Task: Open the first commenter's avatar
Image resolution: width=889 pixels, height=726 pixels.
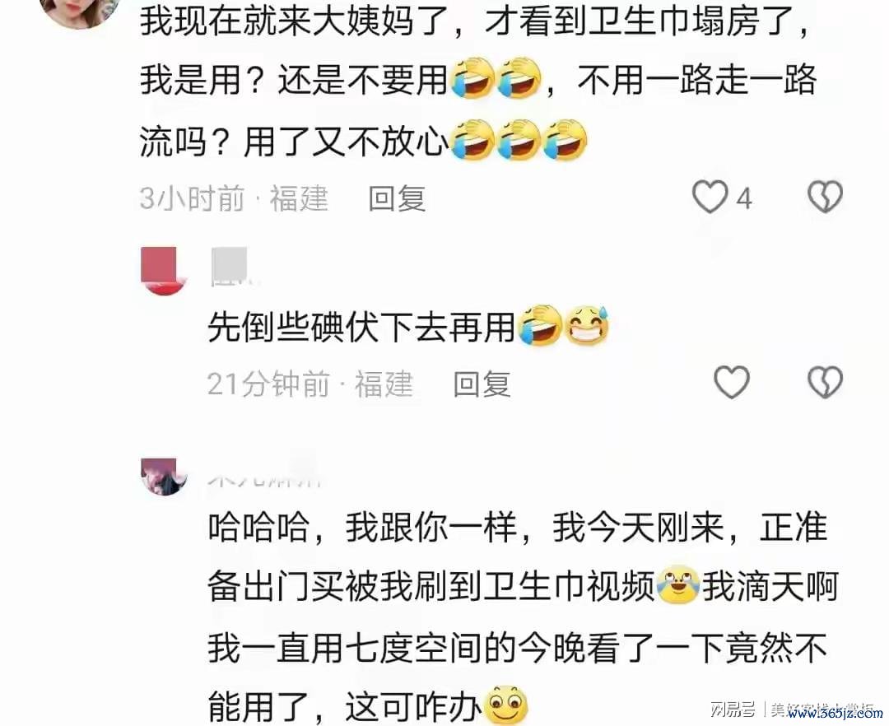Action: pyautogui.click(x=79, y=12)
